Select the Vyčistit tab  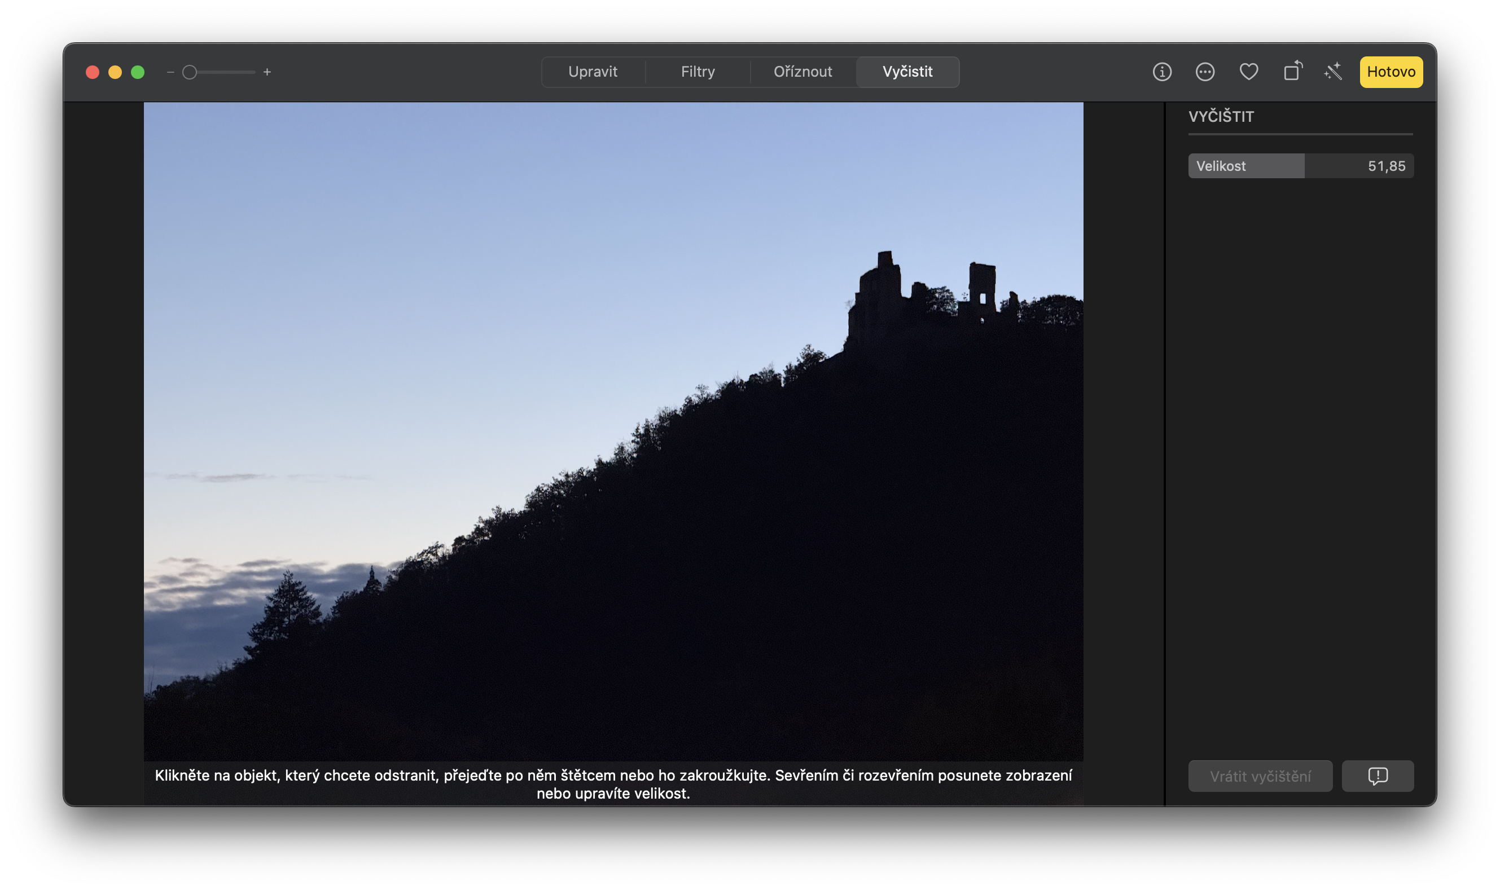tap(907, 72)
